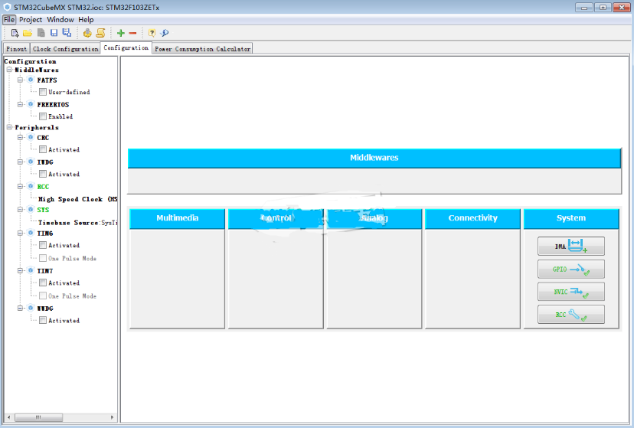Tick the IWDG Activated checkbox
Screen dimensions: 634x428
click(43, 174)
